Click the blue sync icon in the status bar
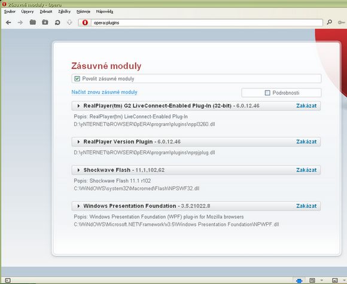 point(299,280)
